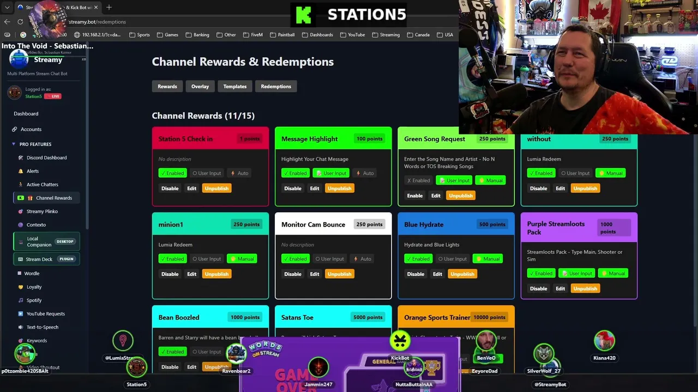Viewport: 698px width, 392px height.
Task: Click the Channel Rewards (11/15) heading
Action: pyautogui.click(x=203, y=115)
